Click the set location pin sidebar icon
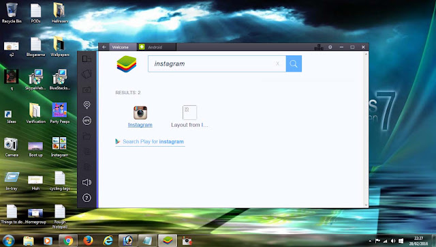The image size is (436, 247). pyautogui.click(x=87, y=104)
